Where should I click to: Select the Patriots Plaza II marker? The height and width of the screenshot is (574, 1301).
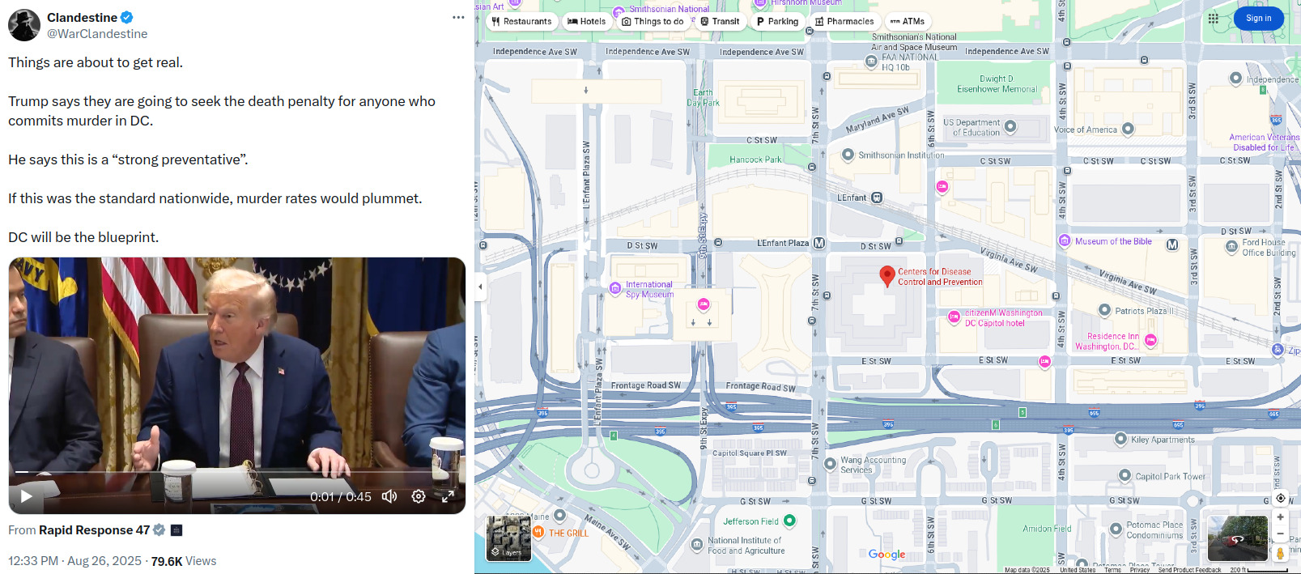pyautogui.click(x=1104, y=310)
